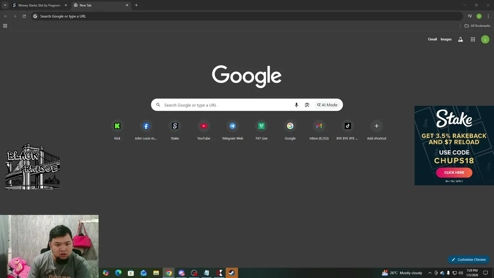494x278 pixels.
Task: Open the Discord taskbar icon
Action: pyautogui.click(x=181, y=273)
